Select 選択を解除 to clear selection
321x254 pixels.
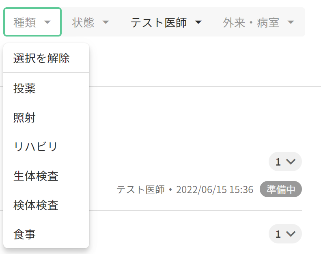[x=41, y=58]
